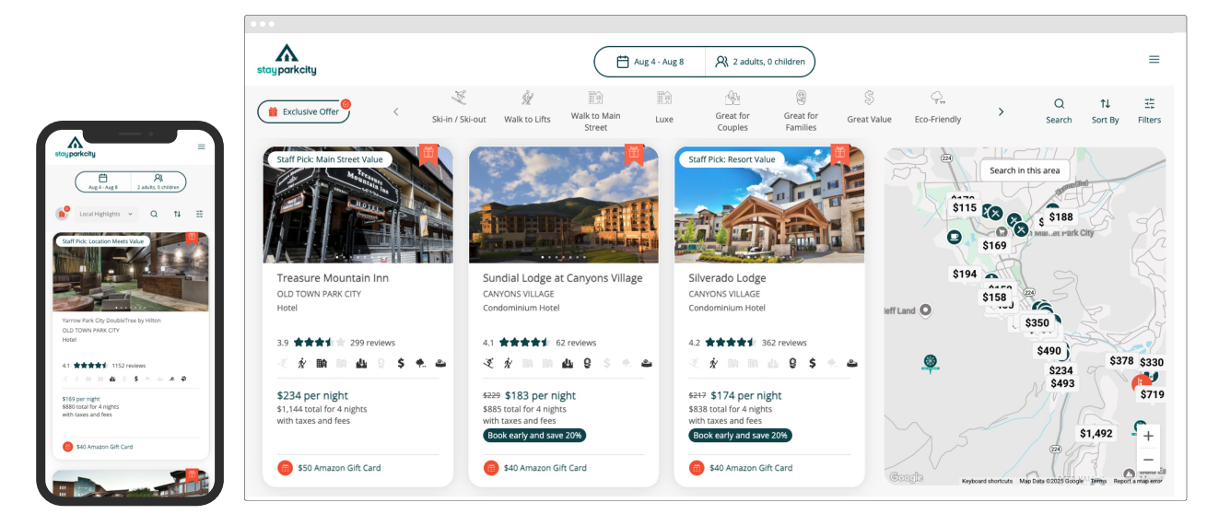The height and width of the screenshot is (526, 1207).
Task: Open the hamburger menu on the phone mockup
Action: (x=202, y=146)
